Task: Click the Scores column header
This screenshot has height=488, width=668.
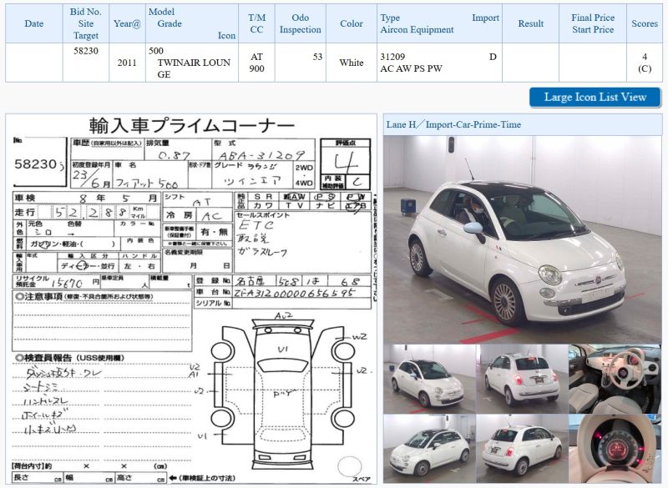Action: [645, 24]
